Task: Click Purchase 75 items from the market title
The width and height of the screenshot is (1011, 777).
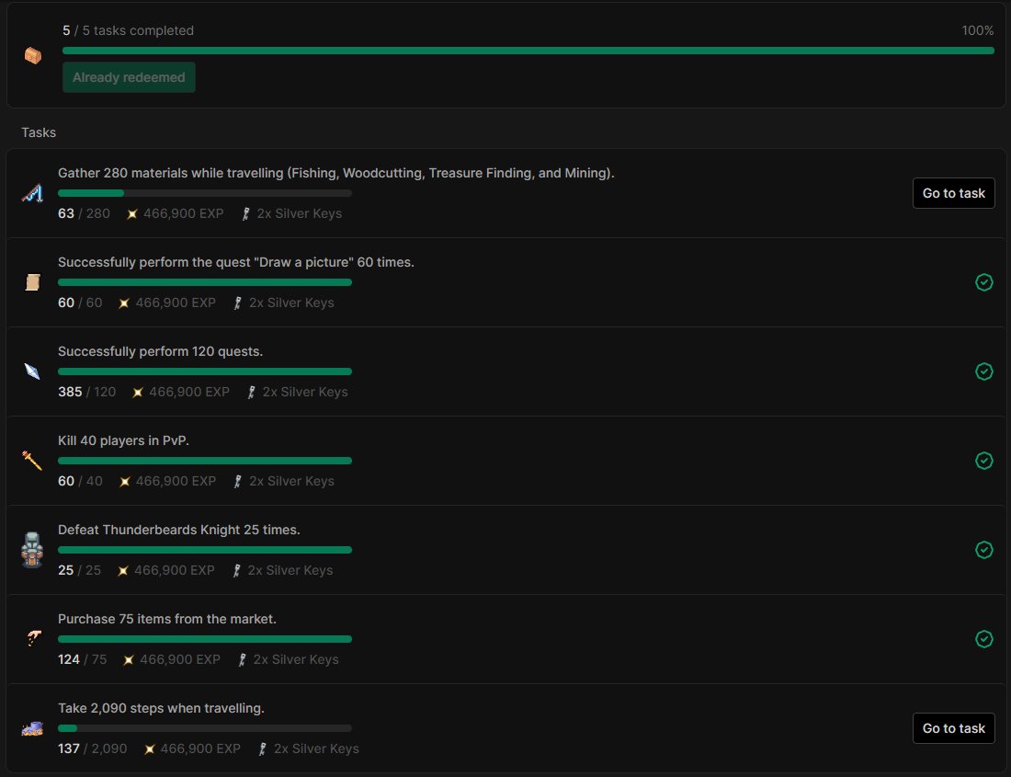Action: pyautogui.click(x=167, y=619)
